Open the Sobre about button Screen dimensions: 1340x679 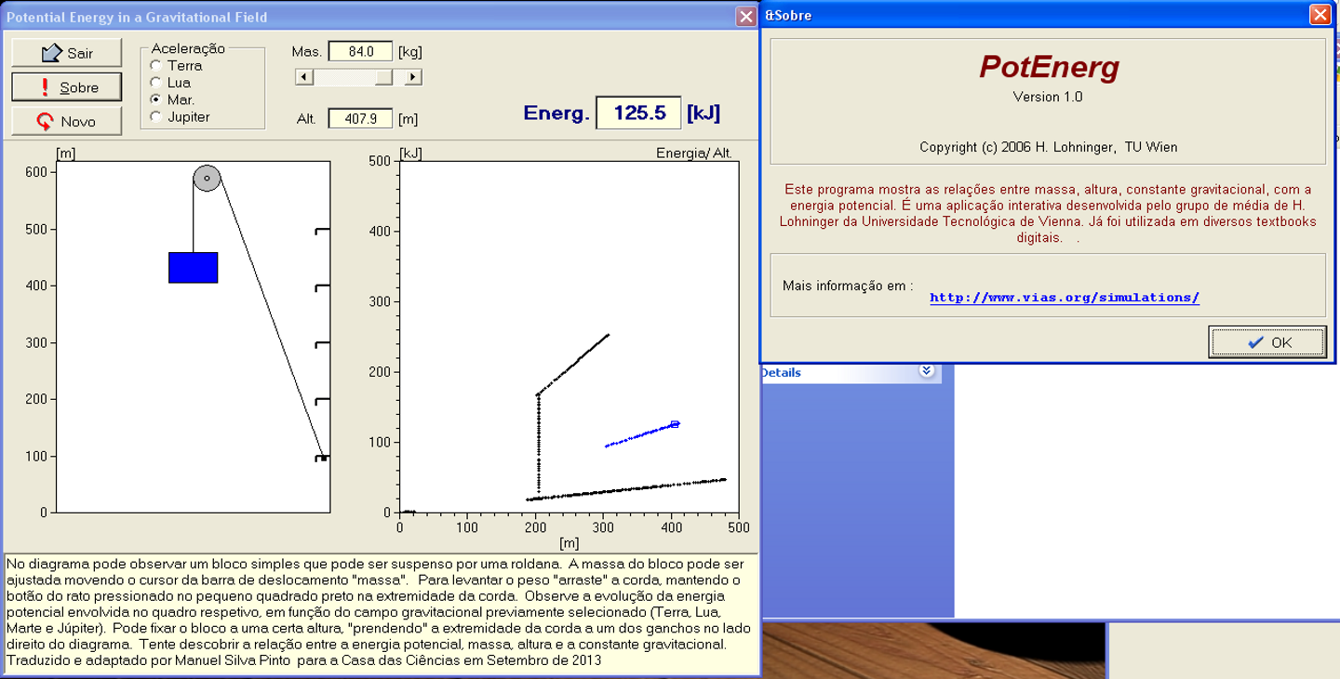pyautogui.click(x=66, y=87)
